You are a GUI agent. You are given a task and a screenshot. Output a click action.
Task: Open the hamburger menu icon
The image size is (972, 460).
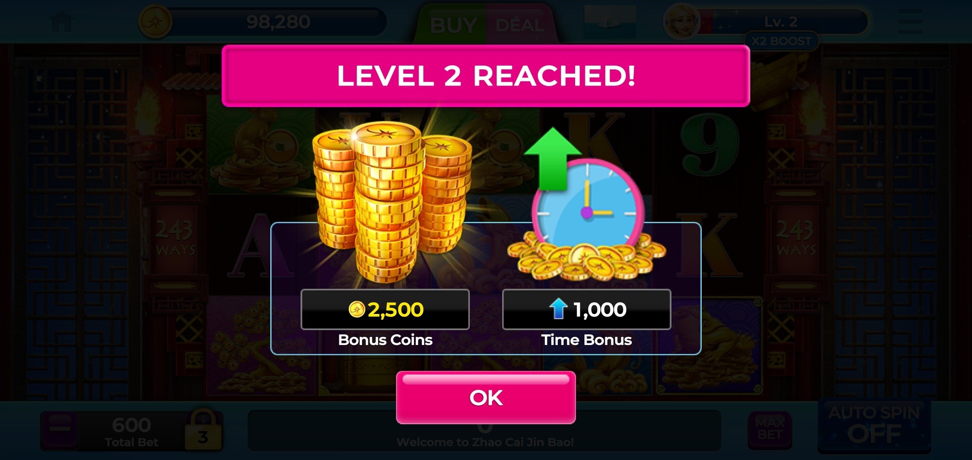coord(911,22)
